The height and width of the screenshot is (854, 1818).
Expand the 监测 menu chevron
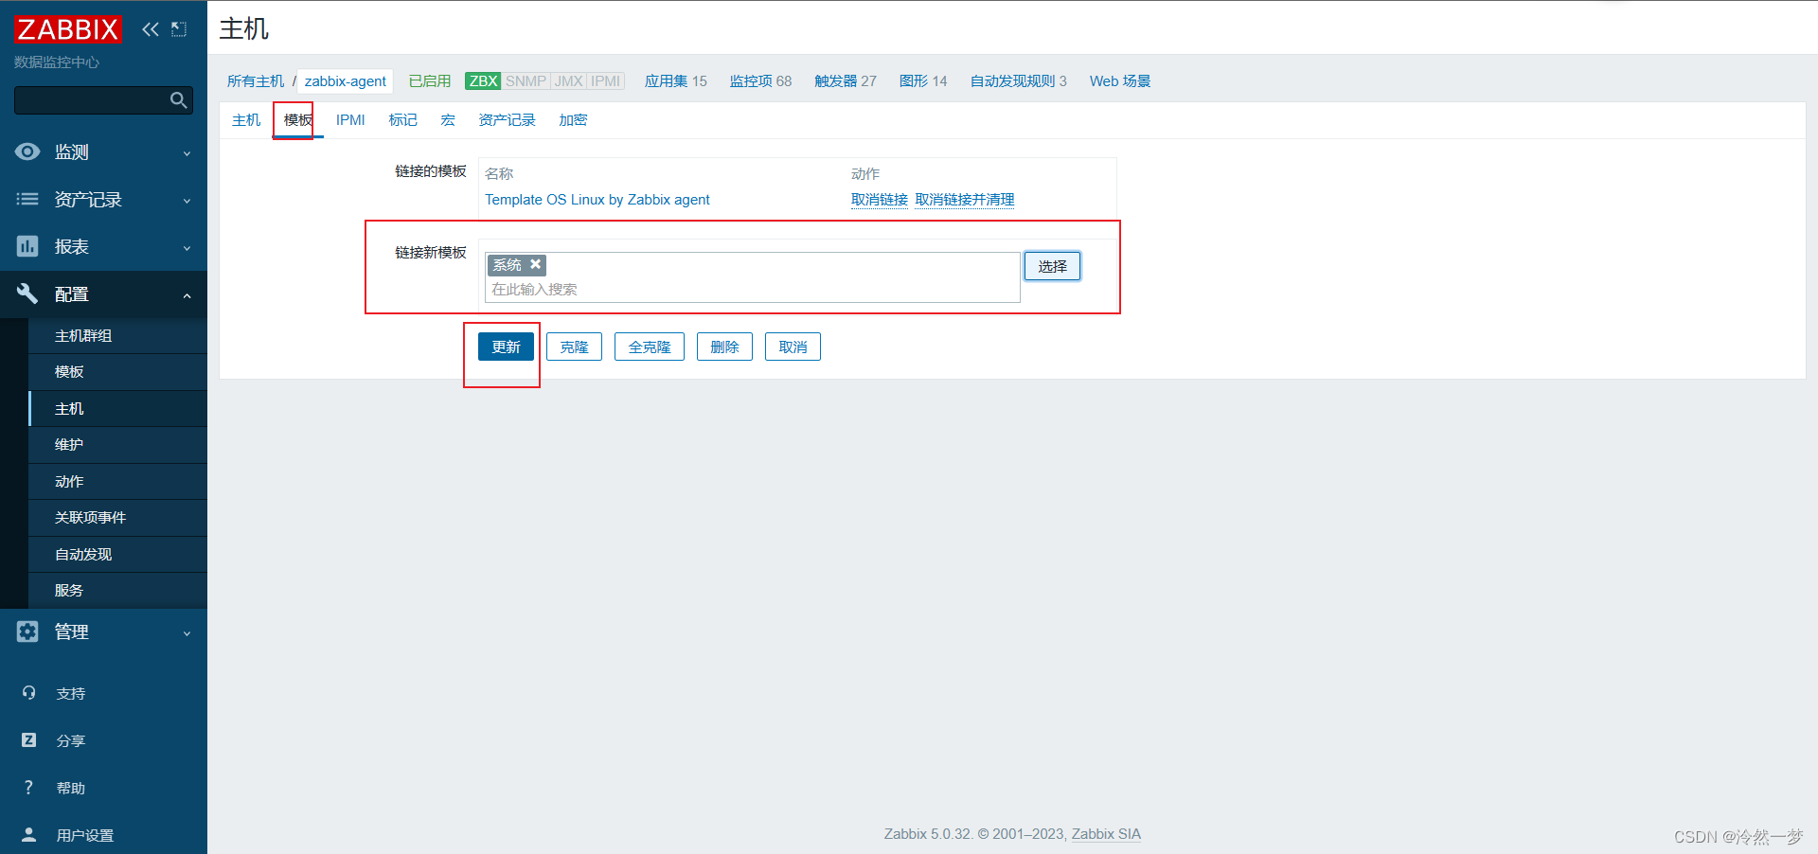[x=187, y=153]
